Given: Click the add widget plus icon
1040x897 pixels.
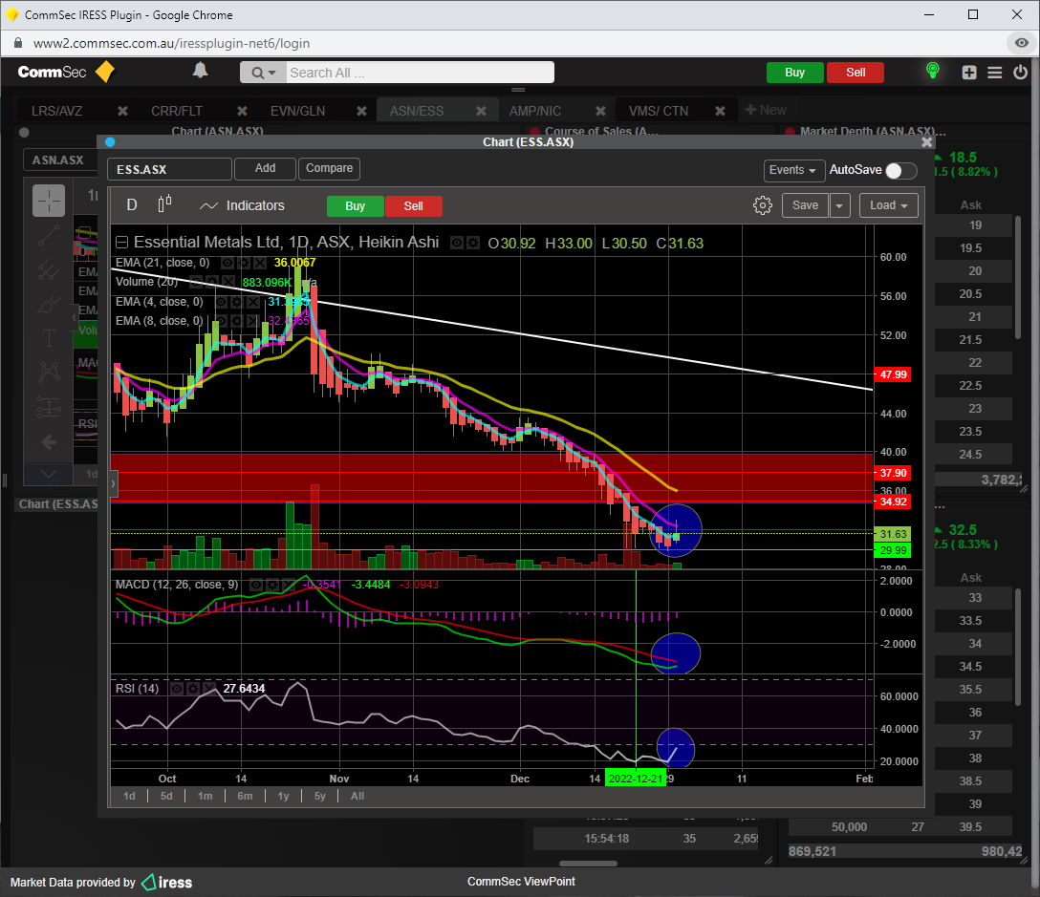Looking at the screenshot, I should tap(969, 73).
